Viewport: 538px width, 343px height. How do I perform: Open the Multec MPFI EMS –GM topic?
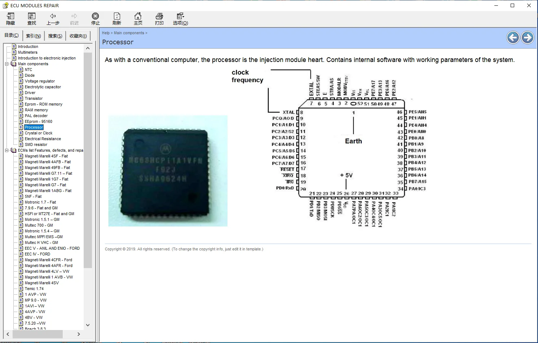[x=44, y=237]
